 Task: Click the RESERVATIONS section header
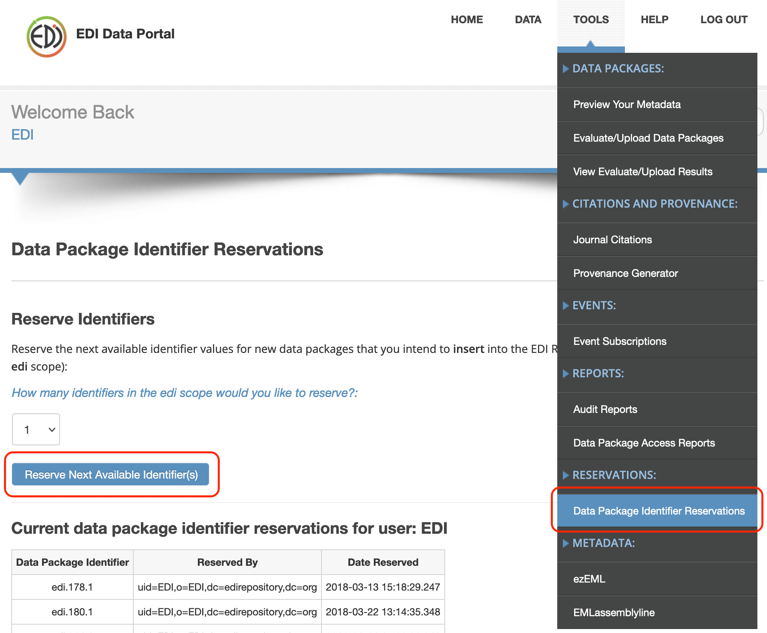[614, 475]
